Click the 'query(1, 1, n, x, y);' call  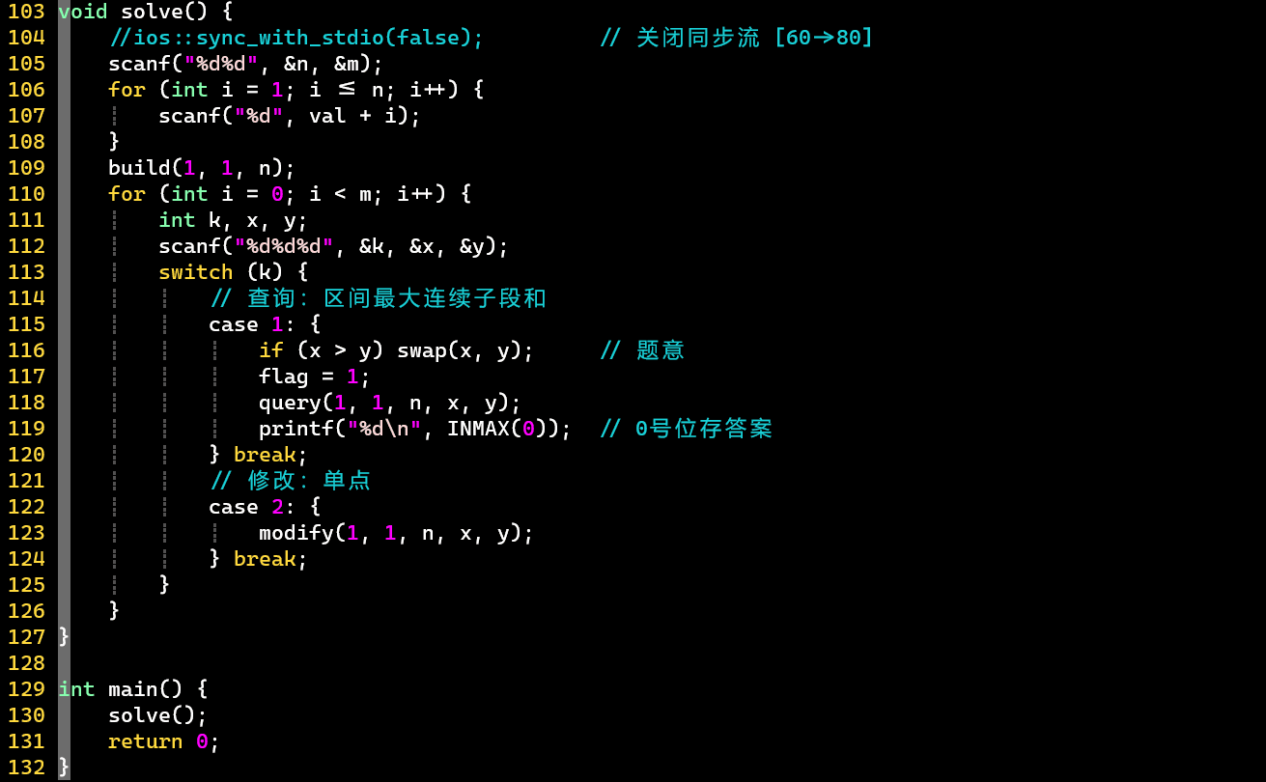click(x=390, y=403)
